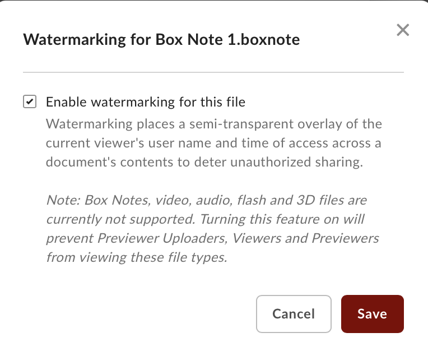Uncheck the Enable watermarking checkbox
The height and width of the screenshot is (351, 428).
pos(29,102)
